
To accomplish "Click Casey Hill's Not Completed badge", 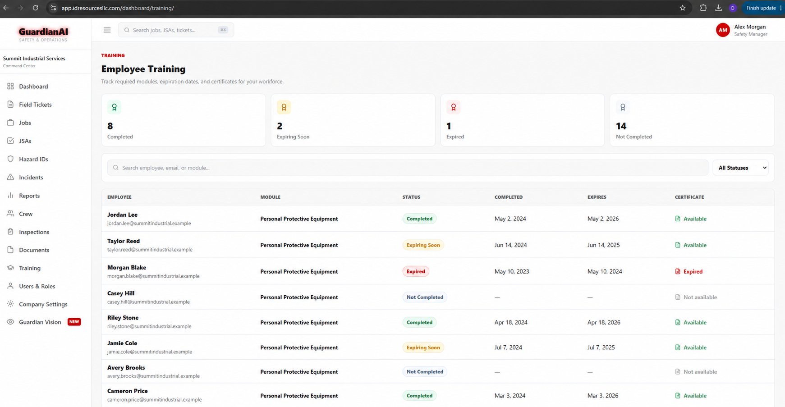I will [425, 297].
